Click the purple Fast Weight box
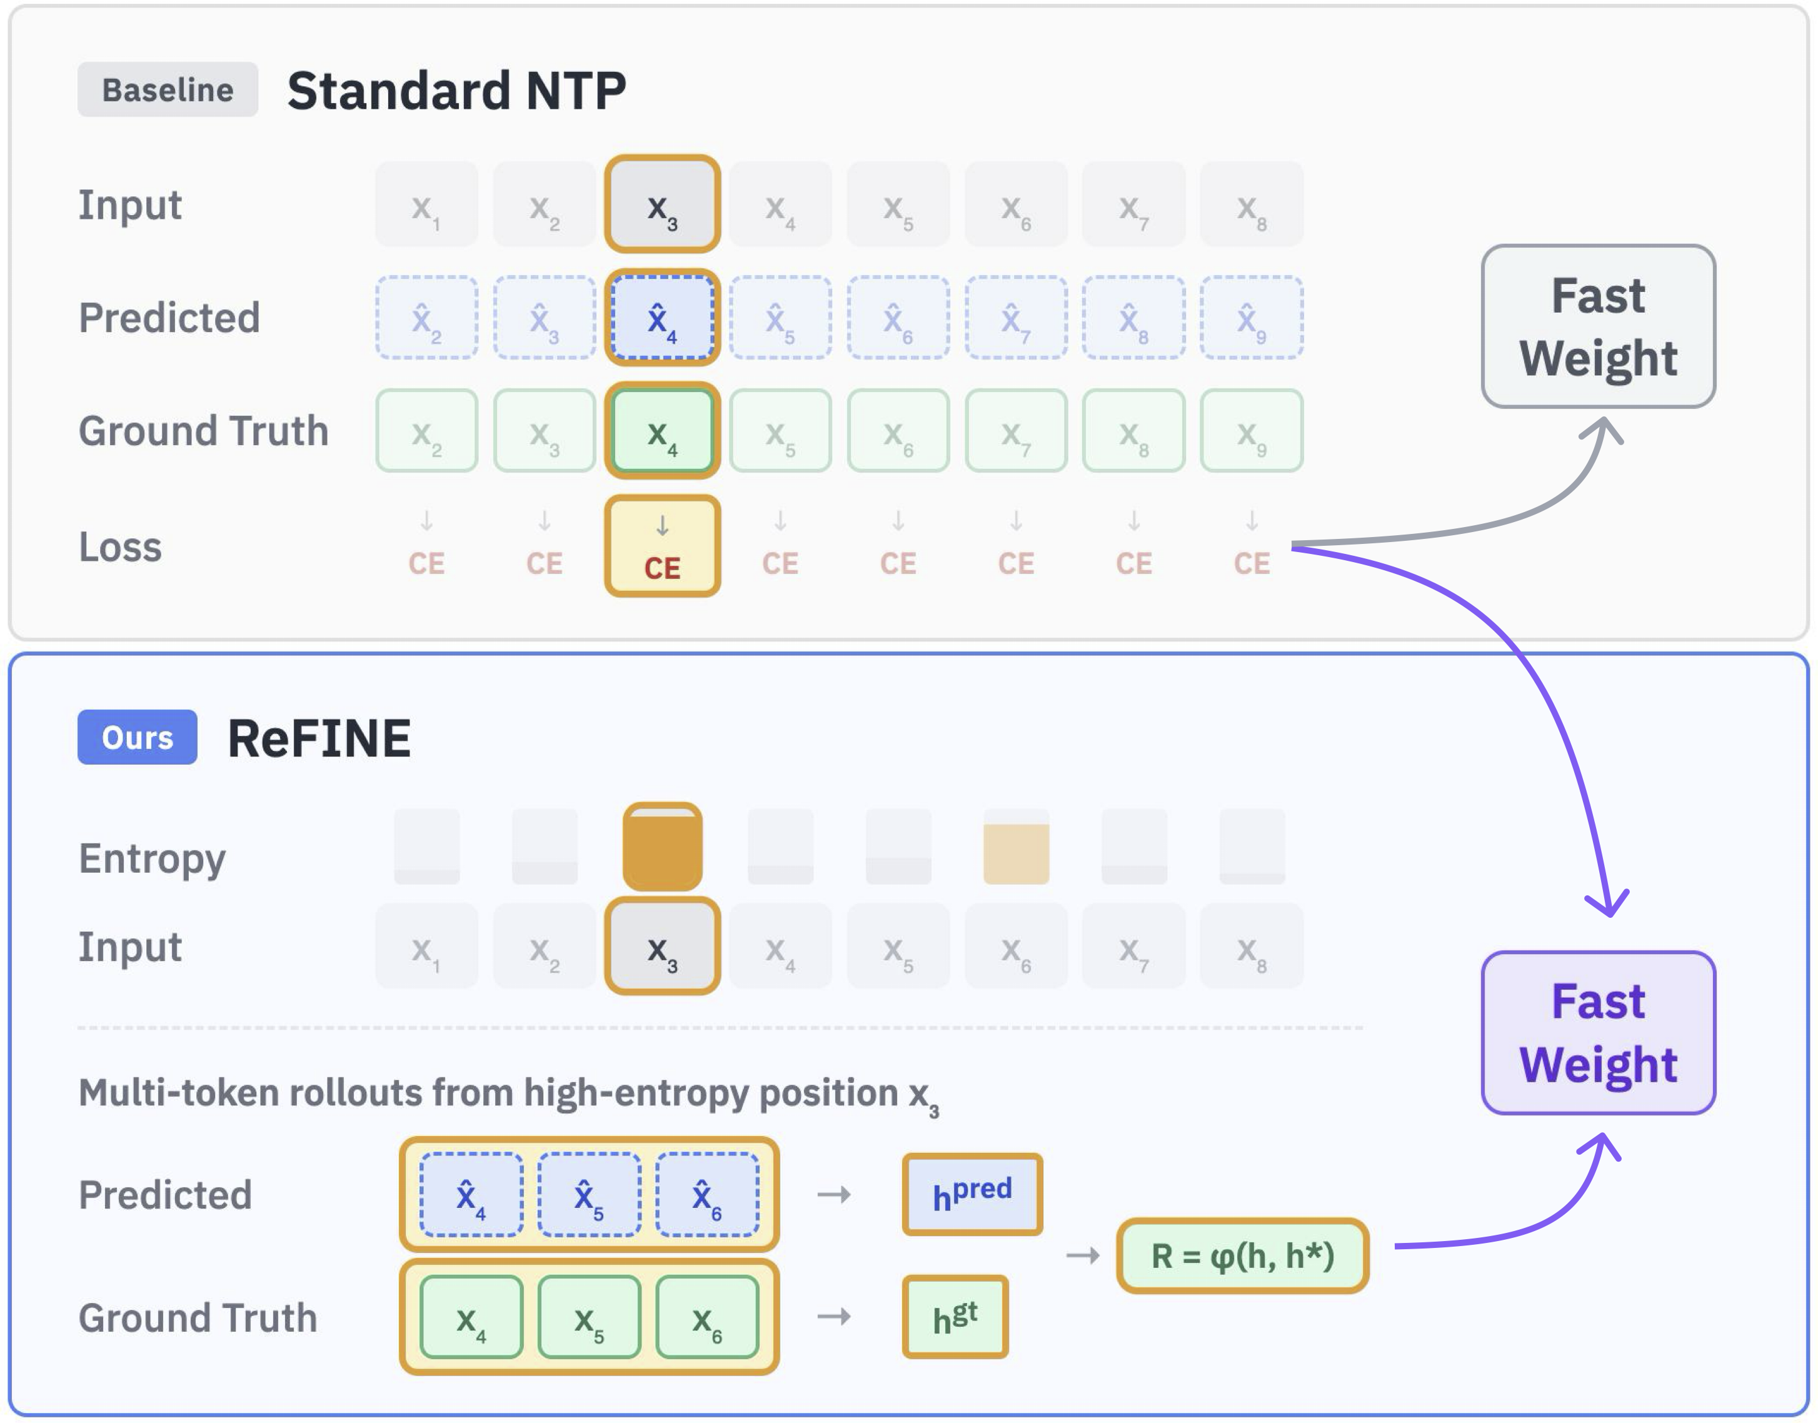The image size is (1818, 1423). 1598,1033
